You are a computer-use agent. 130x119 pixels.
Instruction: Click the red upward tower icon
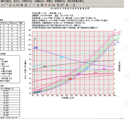tap(46, 5)
